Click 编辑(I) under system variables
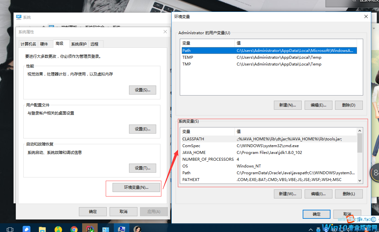The width and height of the screenshot is (379, 232). pyautogui.click(x=318, y=194)
